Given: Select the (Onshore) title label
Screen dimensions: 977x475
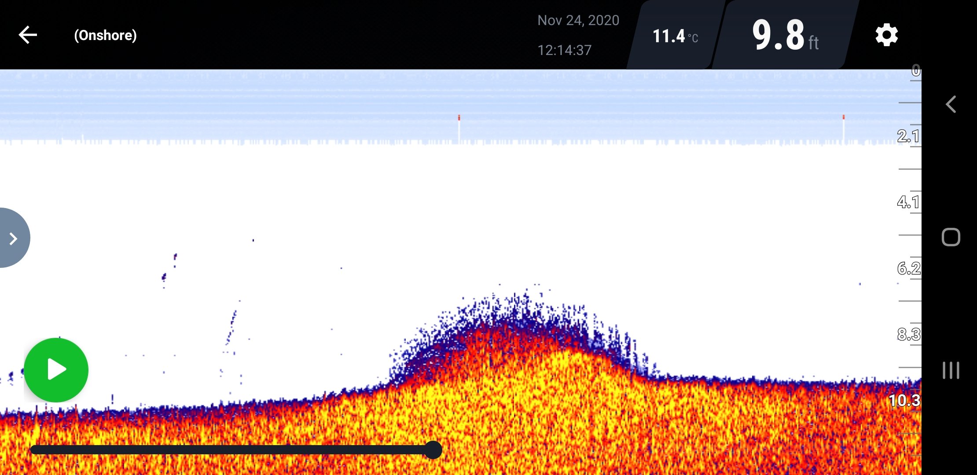Looking at the screenshot, I should (105, 35).
